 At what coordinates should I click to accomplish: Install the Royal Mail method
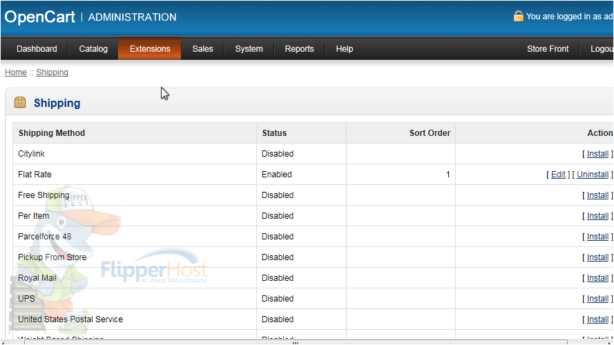(x=597, y=278)
